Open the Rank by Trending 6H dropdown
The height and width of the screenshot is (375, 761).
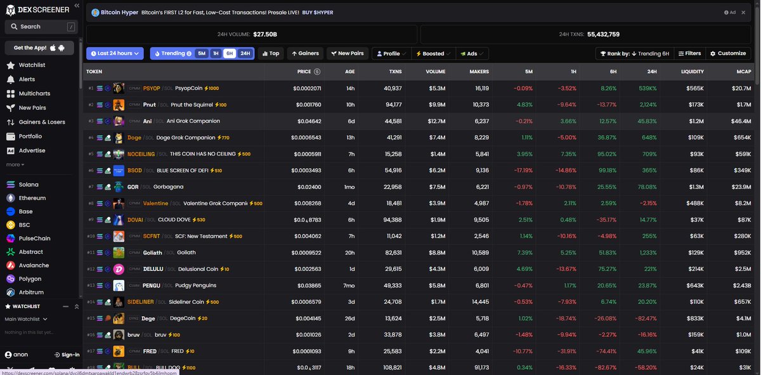tap(634, 54)
